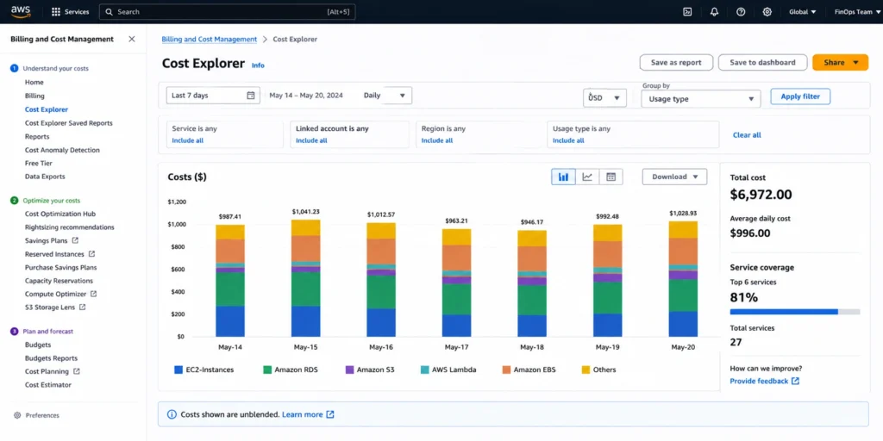Open Cost Anomaly Detection

[x=62, y=150]
